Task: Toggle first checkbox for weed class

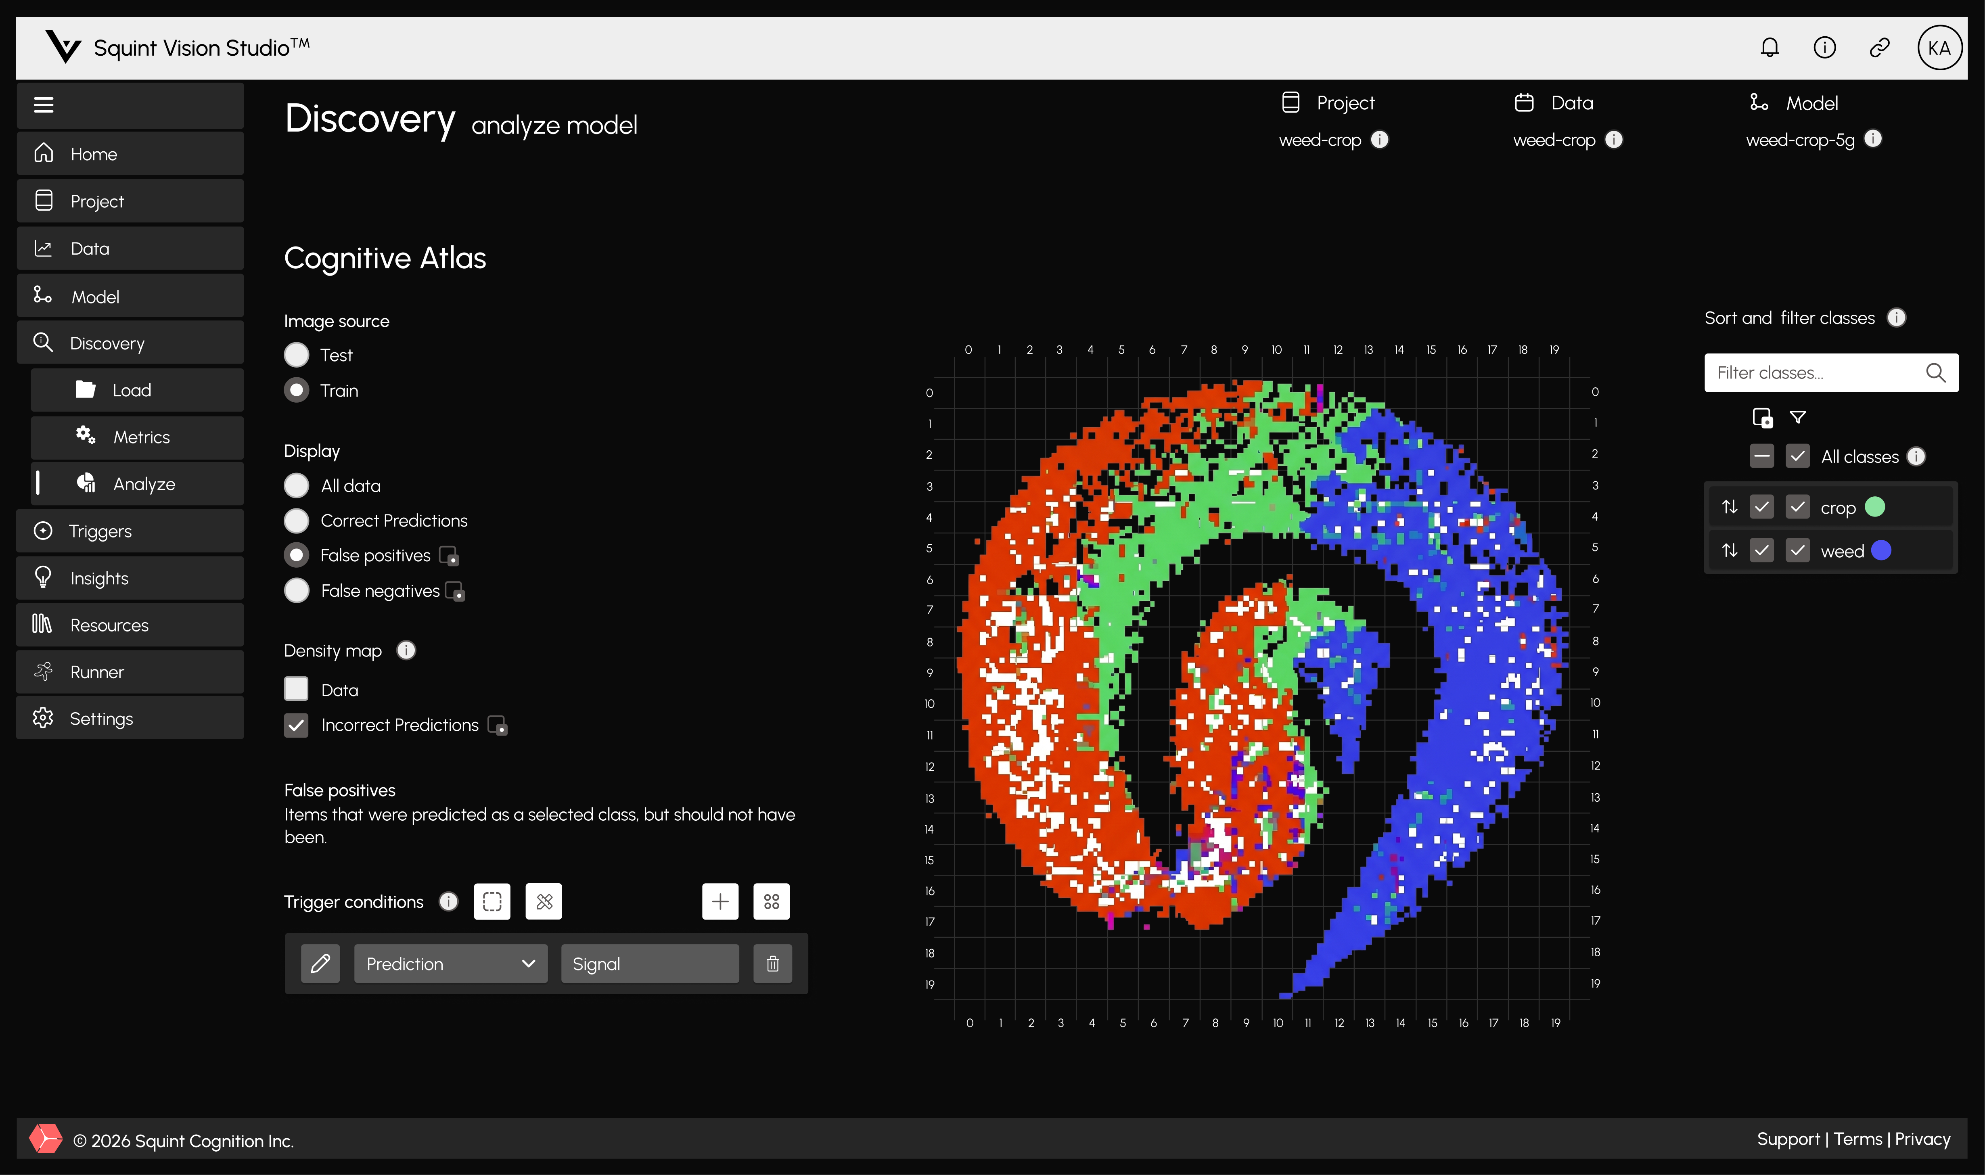Action: click(1761, 550)
